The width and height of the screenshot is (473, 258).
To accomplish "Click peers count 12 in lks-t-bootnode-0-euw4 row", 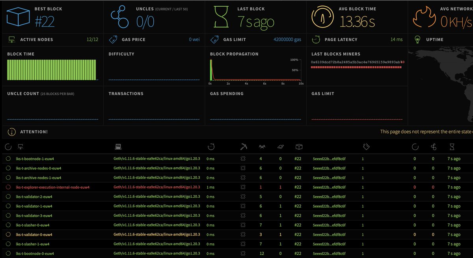I will tap(261, 253).
